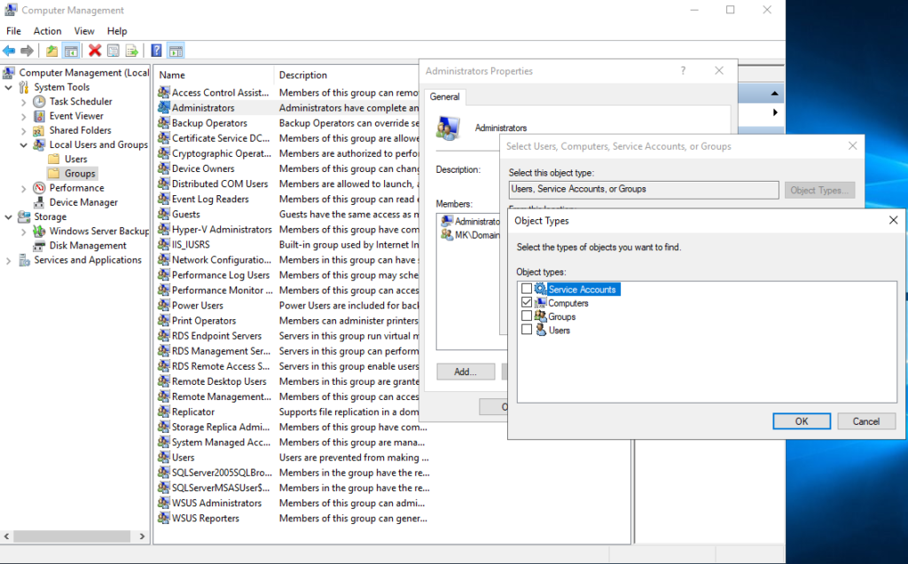Open the View menu

point(84,31)
